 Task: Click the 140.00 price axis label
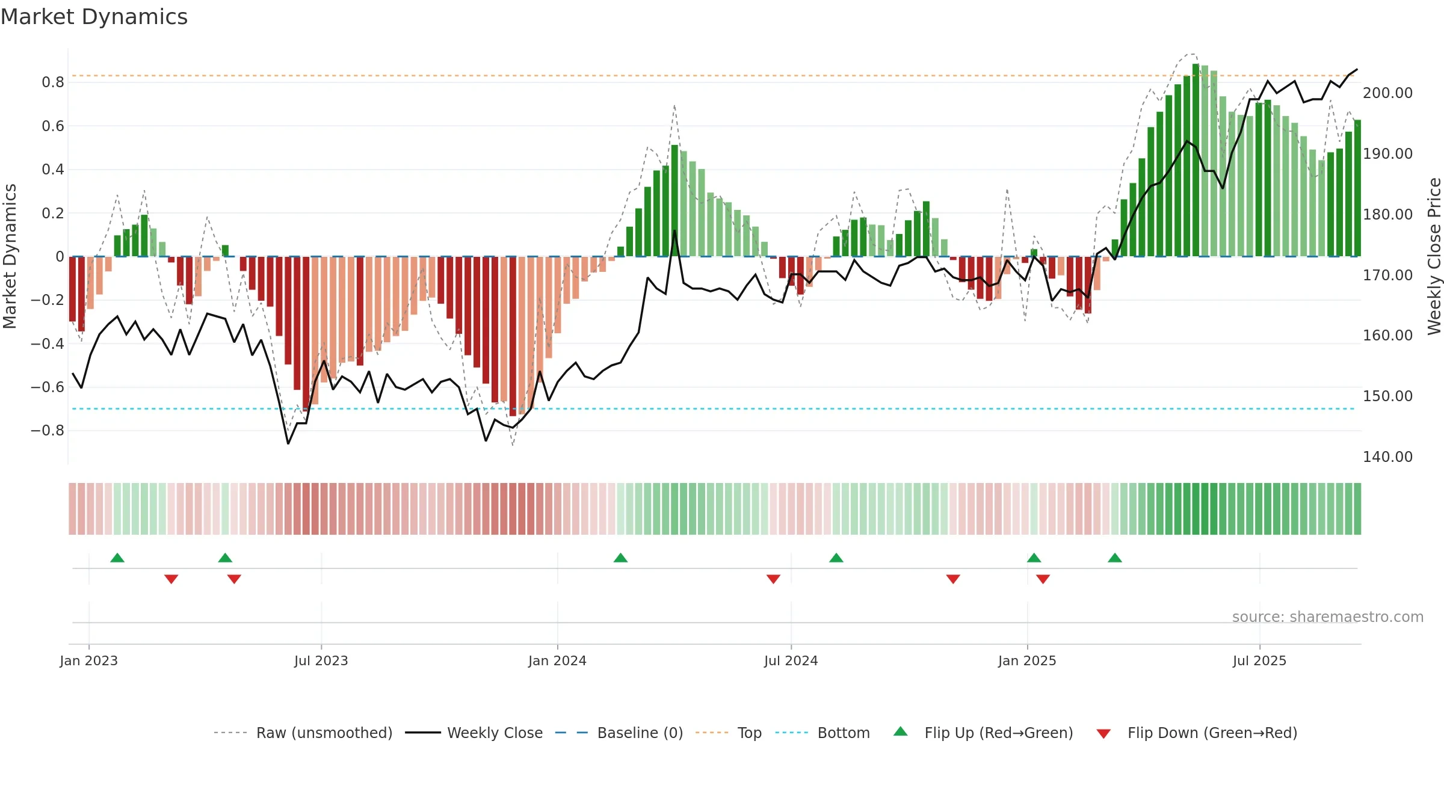(1387, 457)
